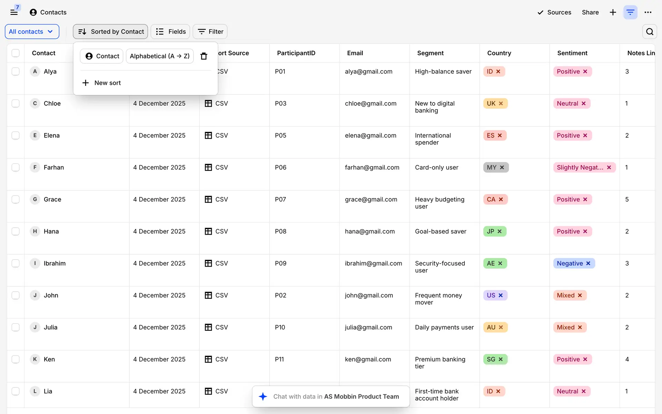
Task: Remove the Positive tag from Alya's sentiment
Action: (585, 72)
